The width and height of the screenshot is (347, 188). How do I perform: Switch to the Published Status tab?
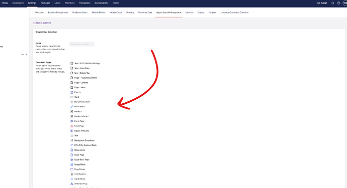[80, 13]
